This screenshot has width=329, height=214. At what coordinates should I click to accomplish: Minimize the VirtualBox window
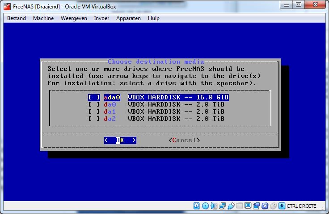pyautogui.click(x=287, y=5)
